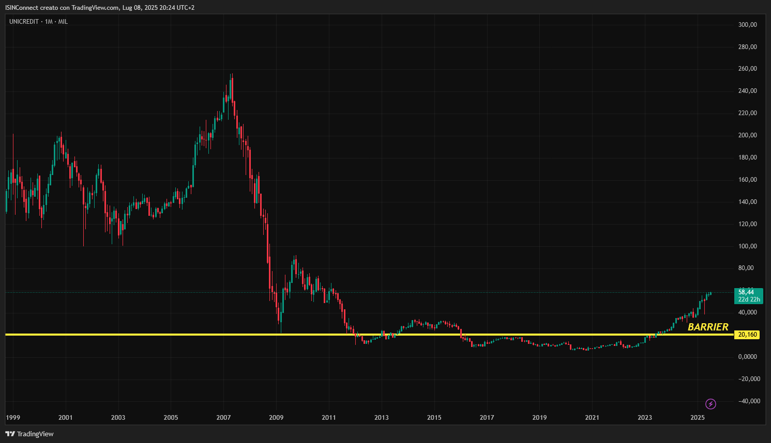Click the 2021 year label on time axis

click(593, 418)
